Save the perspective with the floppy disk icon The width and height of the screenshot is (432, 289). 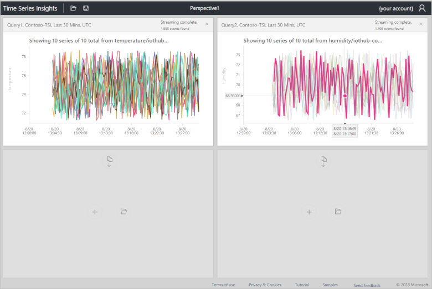(86, 8)
